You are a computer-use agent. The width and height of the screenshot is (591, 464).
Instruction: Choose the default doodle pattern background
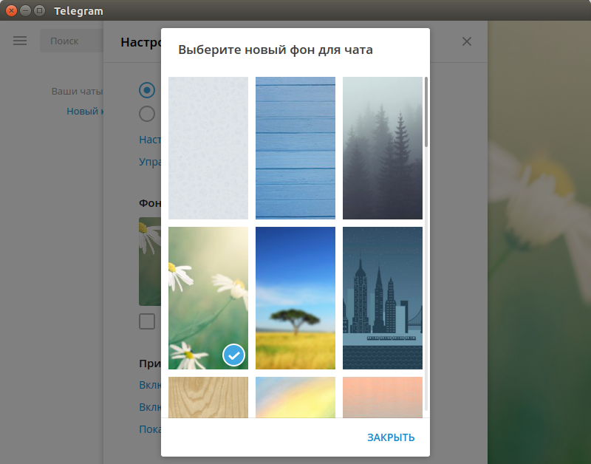(208, 148)
